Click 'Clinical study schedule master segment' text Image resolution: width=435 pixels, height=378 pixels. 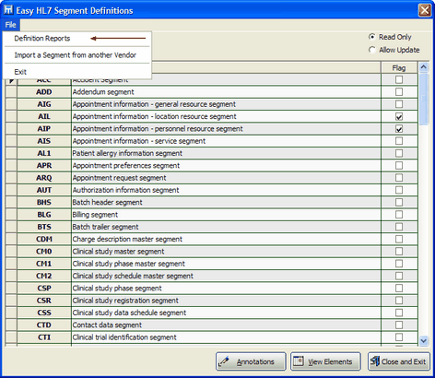tap(133, 276)
